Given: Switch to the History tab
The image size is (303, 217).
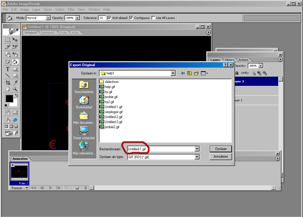Looking at the screenshot, I should (x=229, y=60).
